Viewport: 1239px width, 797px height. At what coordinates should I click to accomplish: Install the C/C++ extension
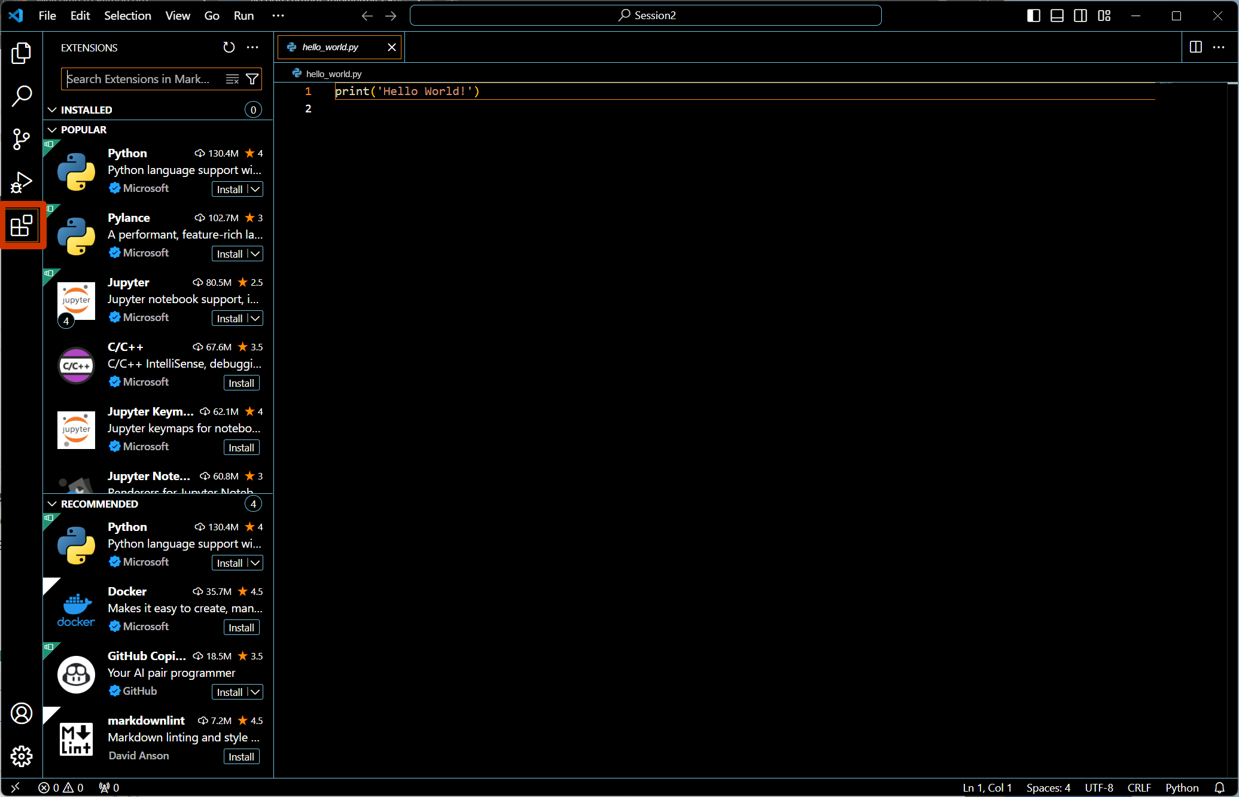(241, 383)
